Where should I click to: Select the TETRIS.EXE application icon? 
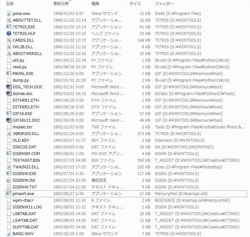[9, 27]
